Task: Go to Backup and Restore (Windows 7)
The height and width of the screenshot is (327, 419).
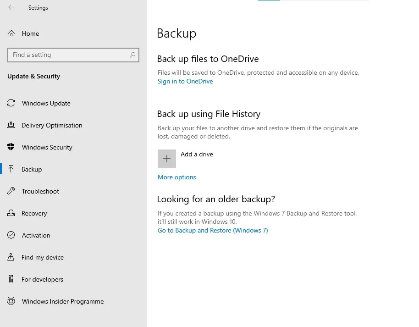Action: 213,230
